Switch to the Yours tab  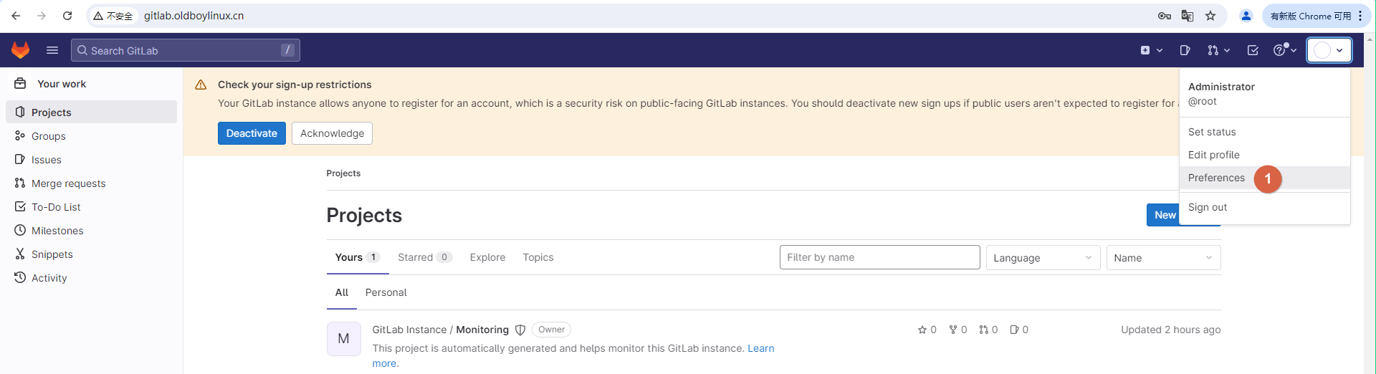pos(358,257)
